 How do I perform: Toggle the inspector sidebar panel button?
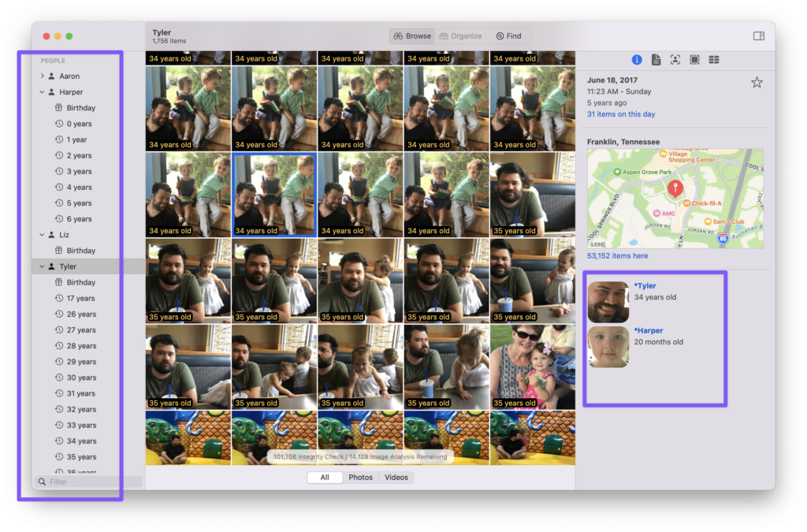759,36
